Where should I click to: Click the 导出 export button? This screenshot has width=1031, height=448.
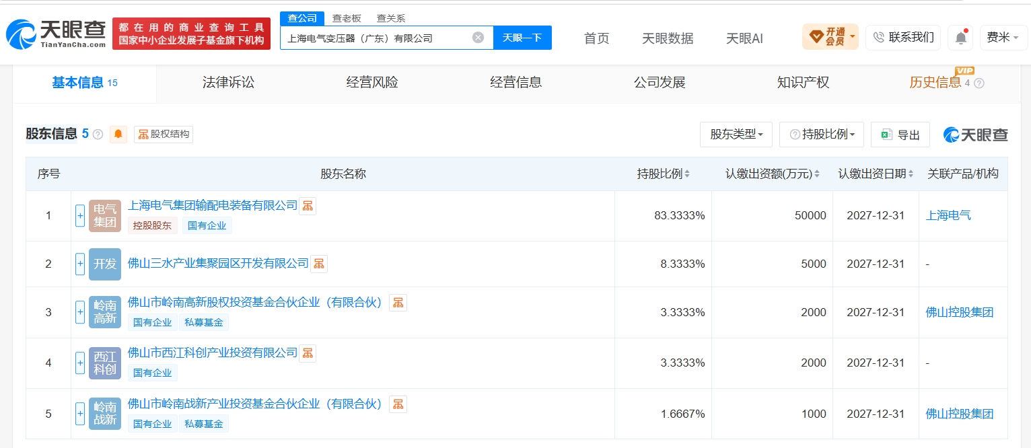point(900,135)
